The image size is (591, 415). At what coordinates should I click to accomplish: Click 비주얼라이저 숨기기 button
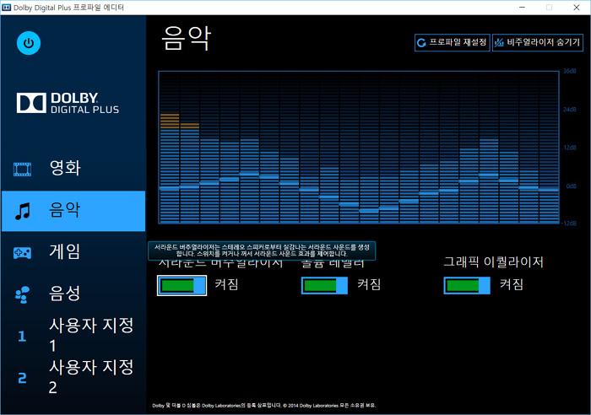click(x=538, y=42)
